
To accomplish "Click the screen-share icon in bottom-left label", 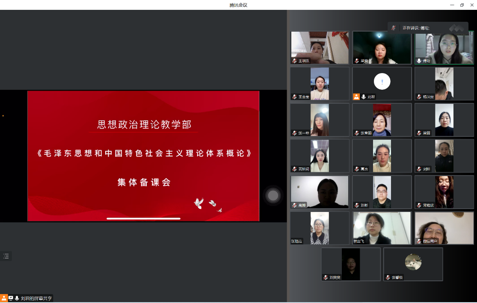I will point(11,298).
